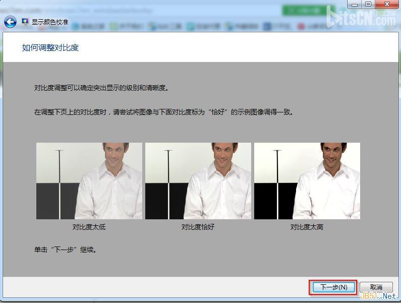Maximize the calibration window

[x=368, y=5]
